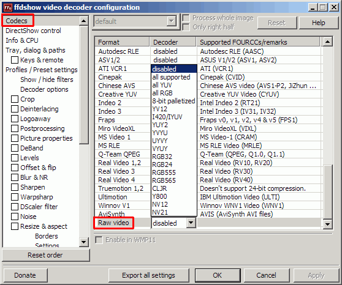Viewport: 342px width, 285px height.
Task: Select 'all YUV' in the dropdown list
Action: [x=174, y=85]
